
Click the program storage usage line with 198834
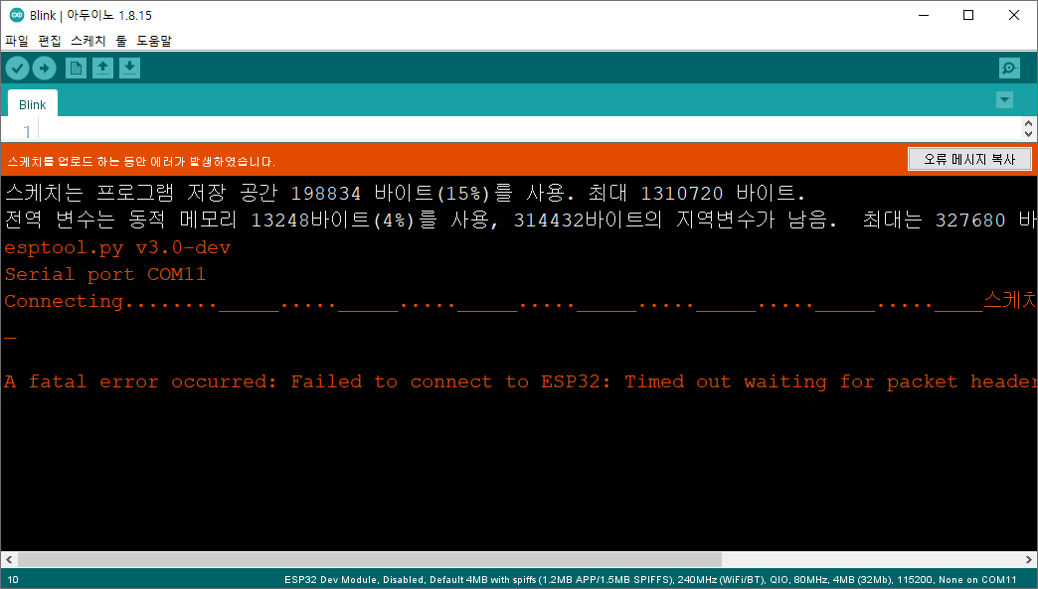pos(405,193)
